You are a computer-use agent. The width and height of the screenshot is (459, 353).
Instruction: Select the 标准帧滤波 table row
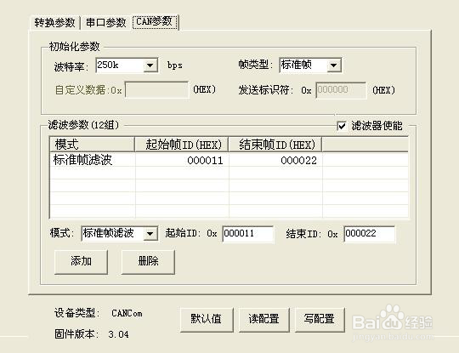[x=229, y=160]
